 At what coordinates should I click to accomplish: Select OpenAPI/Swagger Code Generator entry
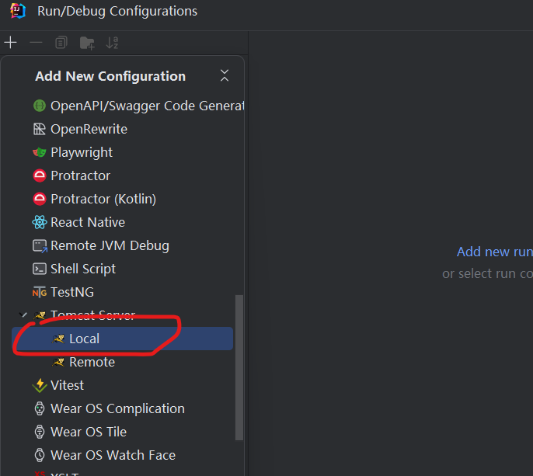tap(138, 106)
